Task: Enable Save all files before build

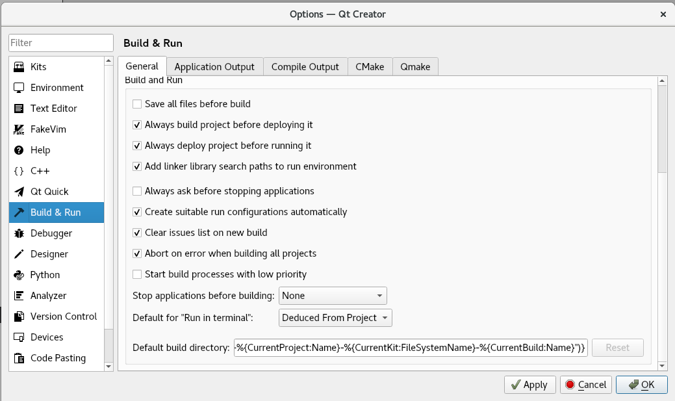Action: click(x=137, y=104)
